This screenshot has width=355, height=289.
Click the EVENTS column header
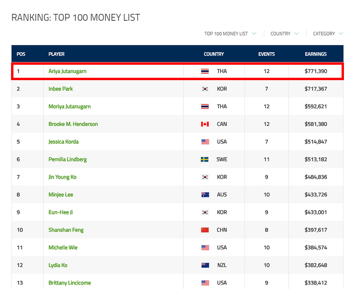[267, 54]
